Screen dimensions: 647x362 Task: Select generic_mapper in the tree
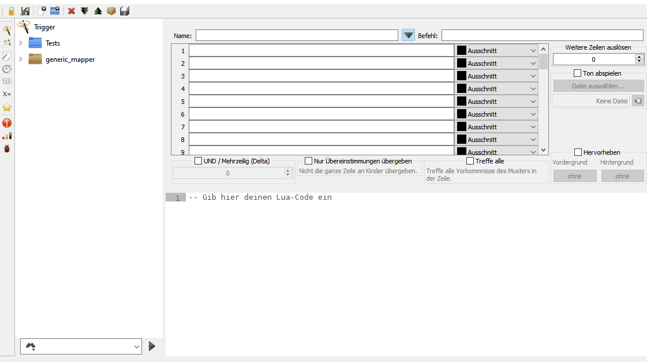click(70, 59)
